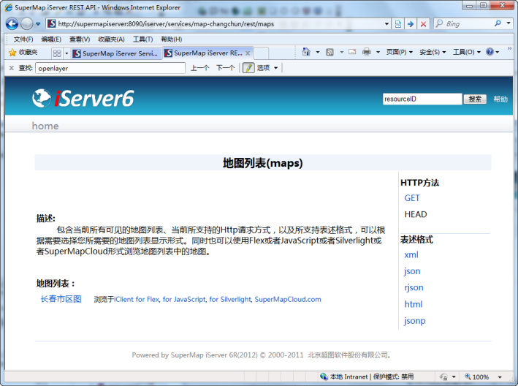Click the iServer6 logo
The height and width of the screenshot is (386, 518).
click(x=83, y=99)
